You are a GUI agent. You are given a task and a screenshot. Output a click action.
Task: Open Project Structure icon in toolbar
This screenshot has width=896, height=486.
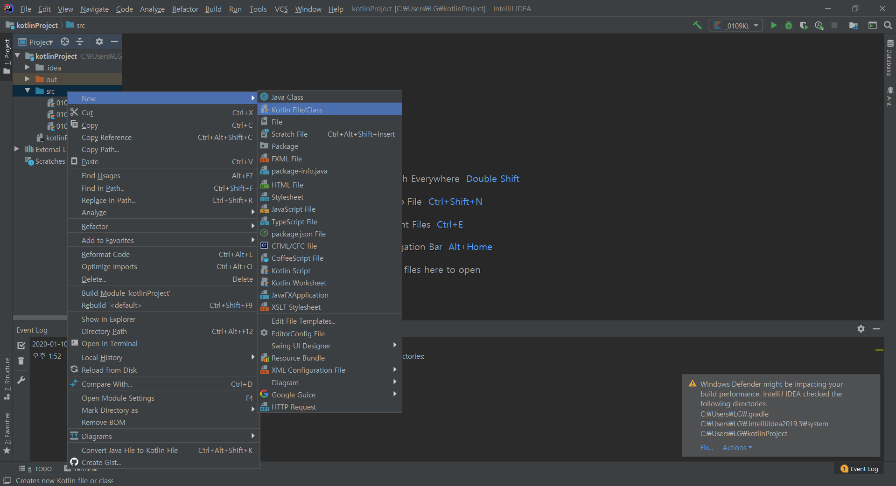point(854,25)
